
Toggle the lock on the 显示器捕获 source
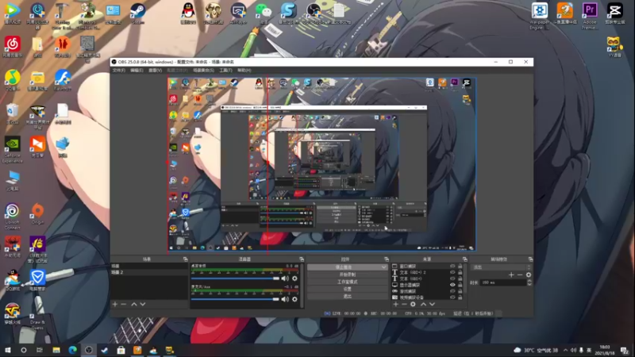point(460,285)
